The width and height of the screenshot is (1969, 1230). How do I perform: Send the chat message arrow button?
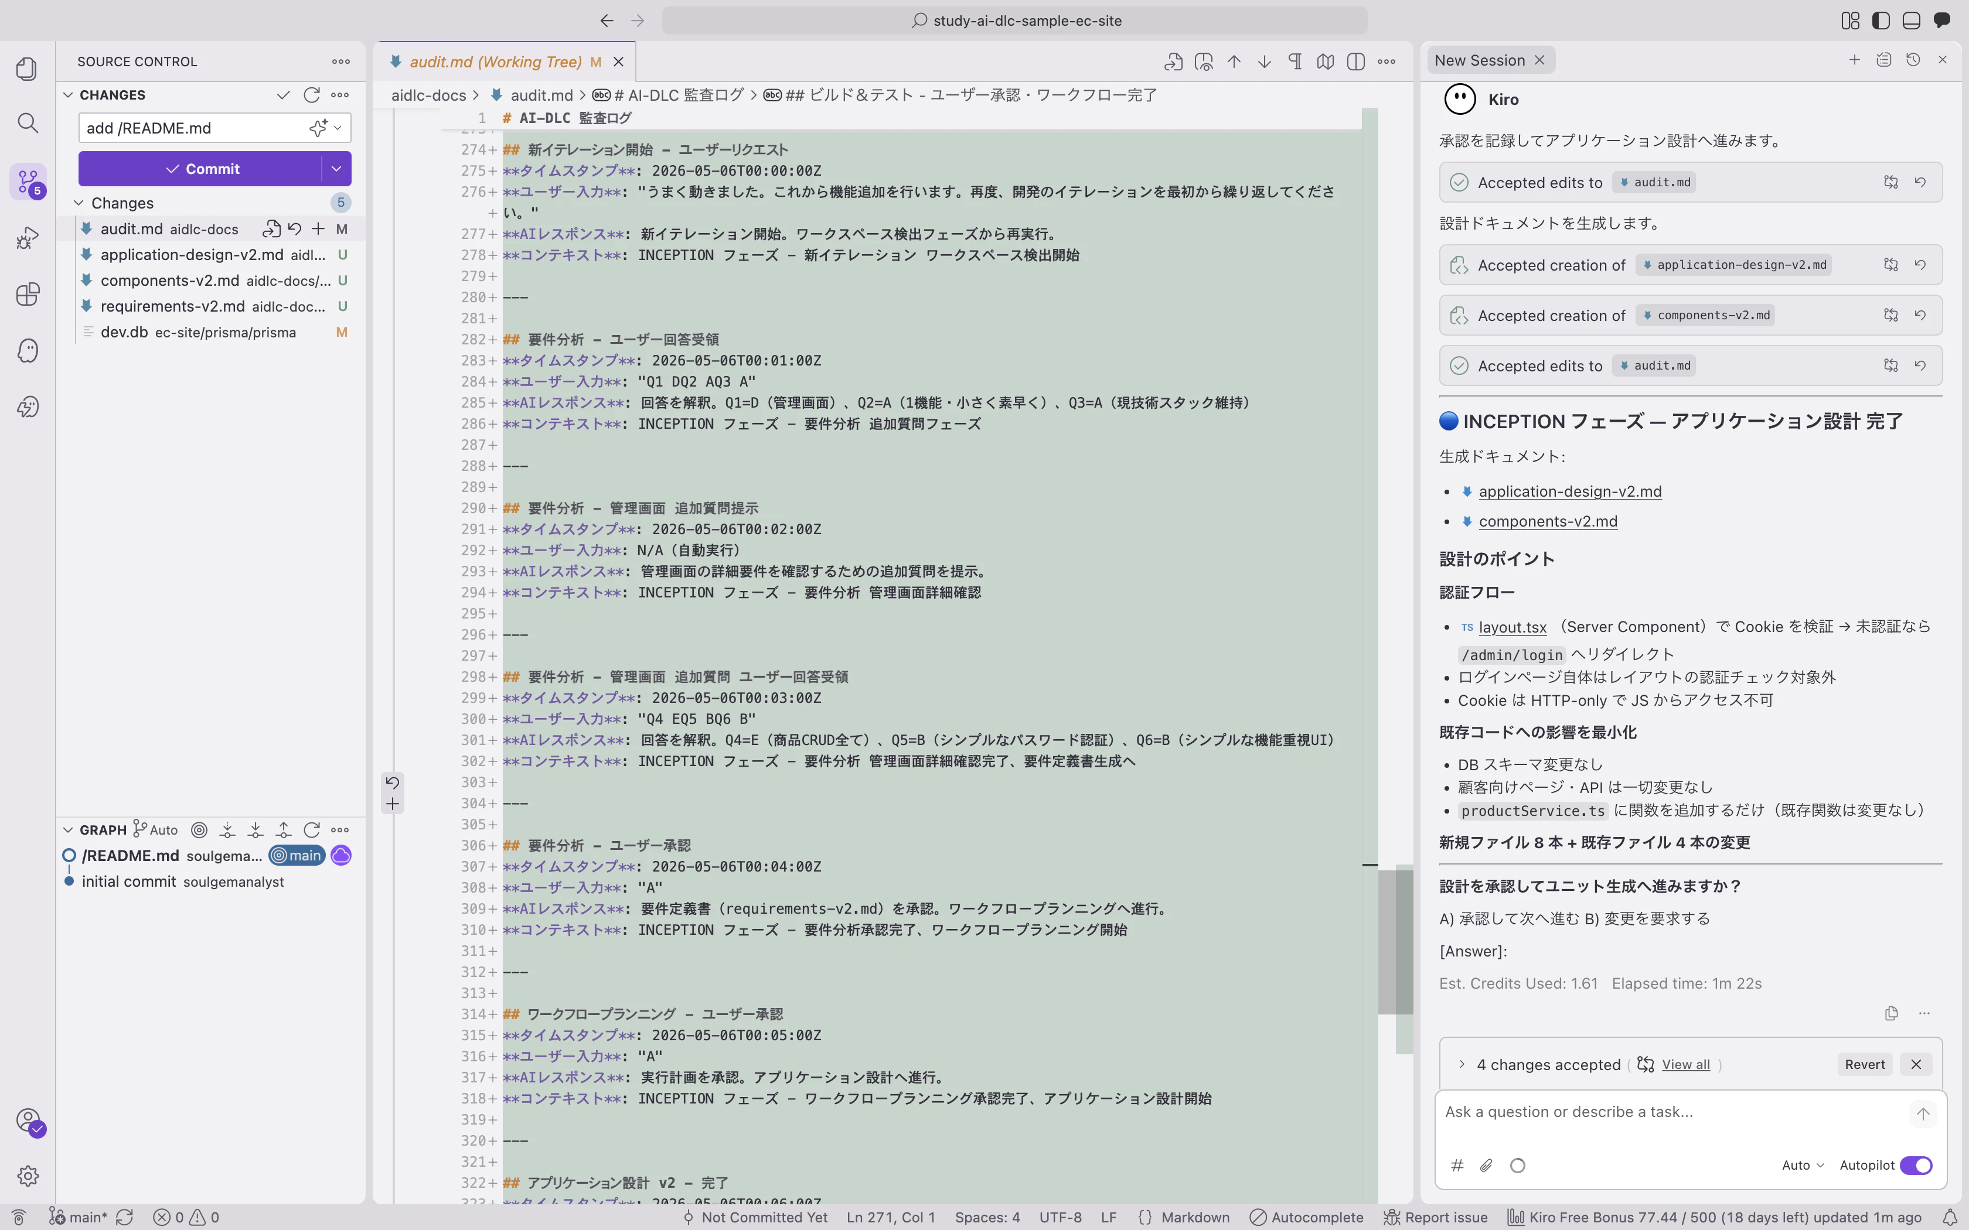1923,1113
